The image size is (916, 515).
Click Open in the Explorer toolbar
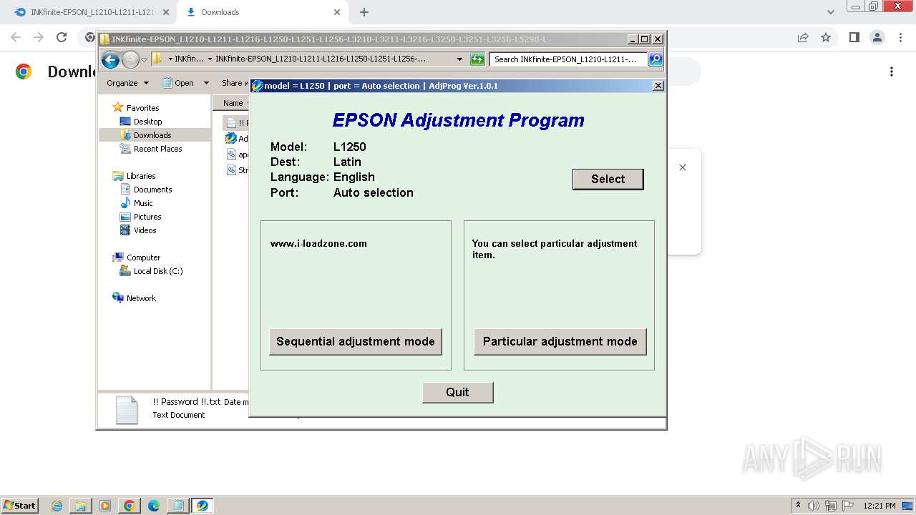(x=178, y=83)
